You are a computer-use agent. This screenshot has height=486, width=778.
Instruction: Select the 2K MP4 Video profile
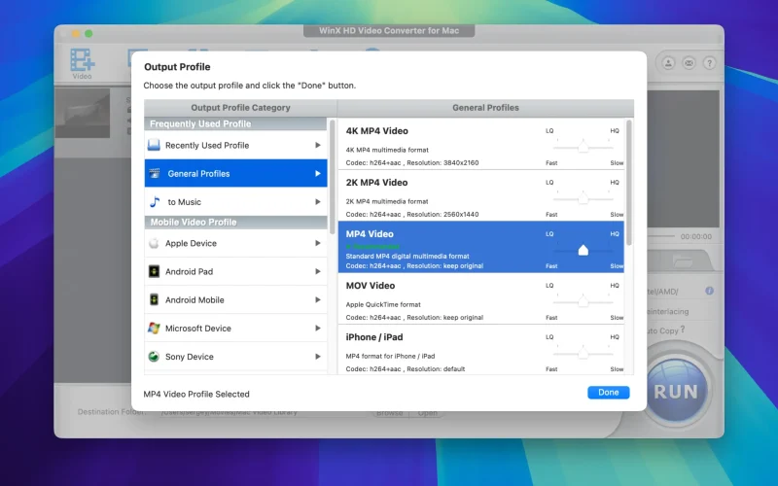point(480,195)
